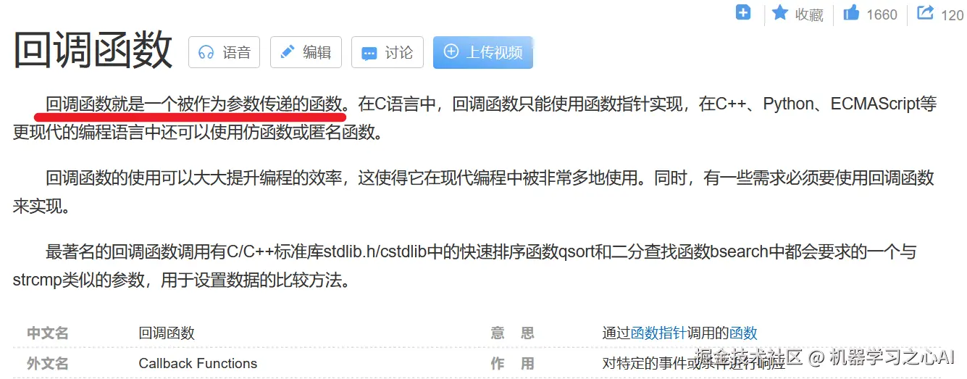Click the share arrow icon
The width and height of the screenshot is (967, 379).
pos(925,13)
